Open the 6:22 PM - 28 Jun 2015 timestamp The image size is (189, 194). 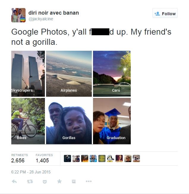click(31, 172)
